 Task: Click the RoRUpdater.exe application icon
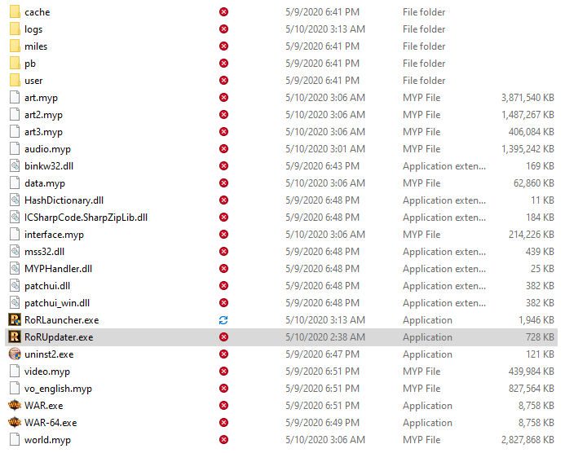(15, 337)
